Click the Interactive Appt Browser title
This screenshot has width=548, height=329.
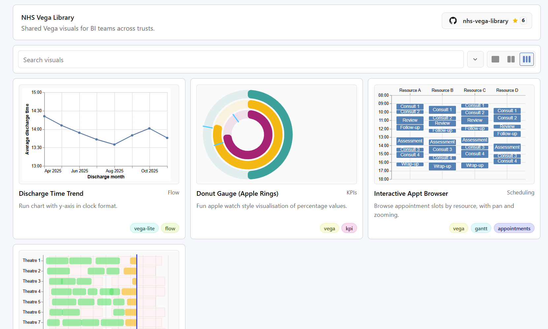coord(411,193)
